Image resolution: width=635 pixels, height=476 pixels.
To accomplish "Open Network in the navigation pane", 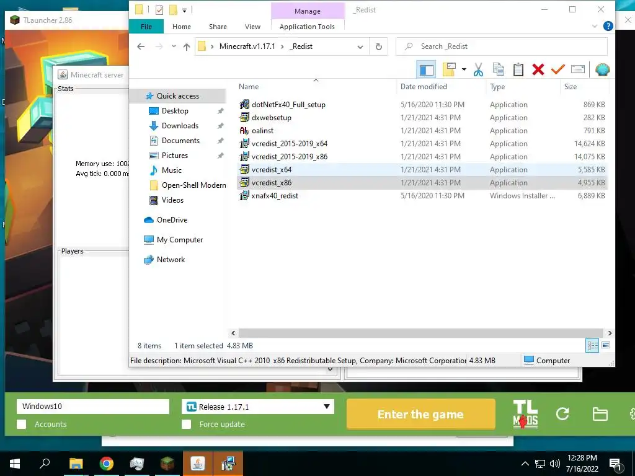I will coord(171,260).
